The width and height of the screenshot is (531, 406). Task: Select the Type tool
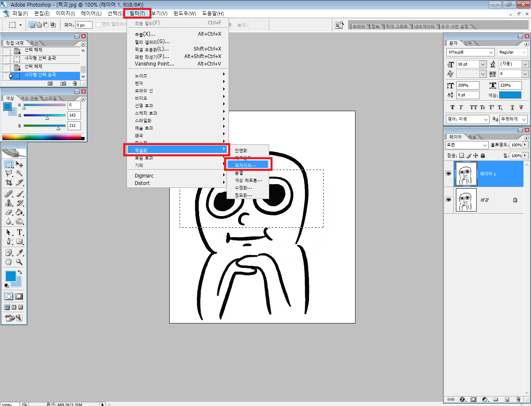19,232
